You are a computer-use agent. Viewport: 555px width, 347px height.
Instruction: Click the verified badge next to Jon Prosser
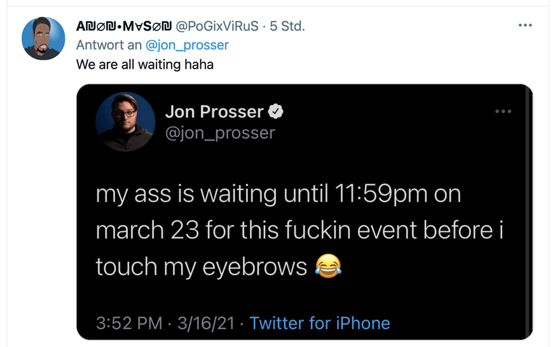coord(275,111)
